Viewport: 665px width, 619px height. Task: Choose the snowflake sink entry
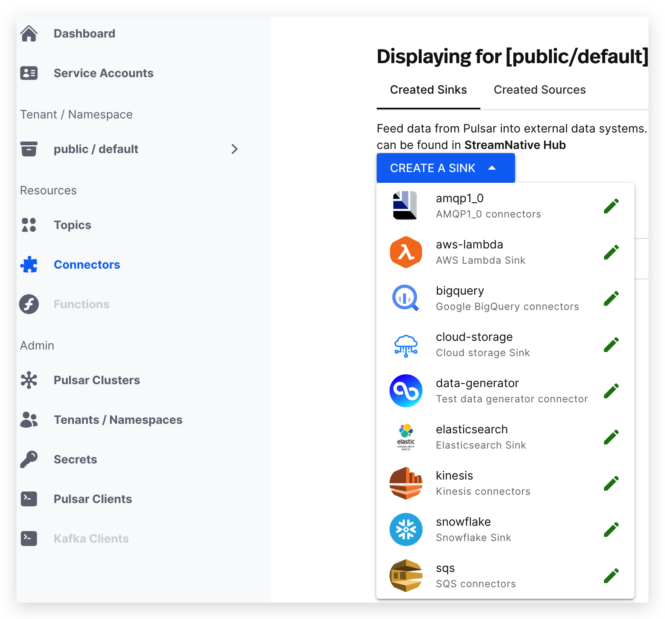coord(505,529)
